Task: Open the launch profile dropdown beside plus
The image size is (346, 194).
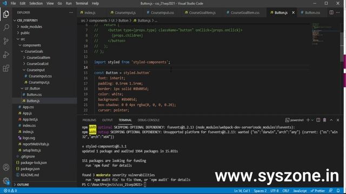Action: (312, 120)
